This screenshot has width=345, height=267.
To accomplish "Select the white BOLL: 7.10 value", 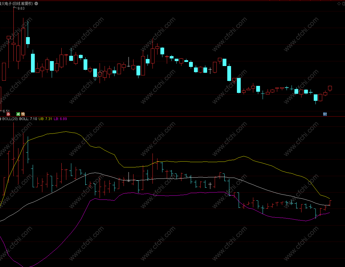I will click(28, 119).
